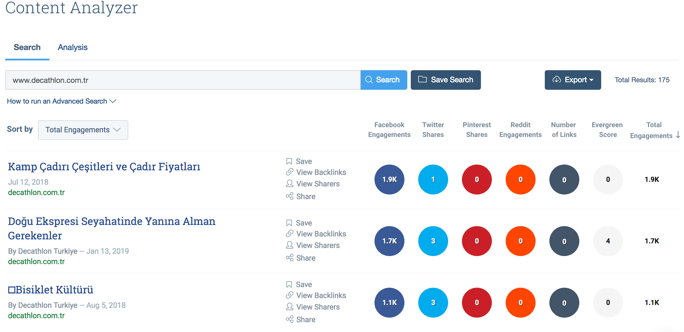Click the caret arrow on the Export button
This screenshot has width=684, height=332.
coord(592,80)
